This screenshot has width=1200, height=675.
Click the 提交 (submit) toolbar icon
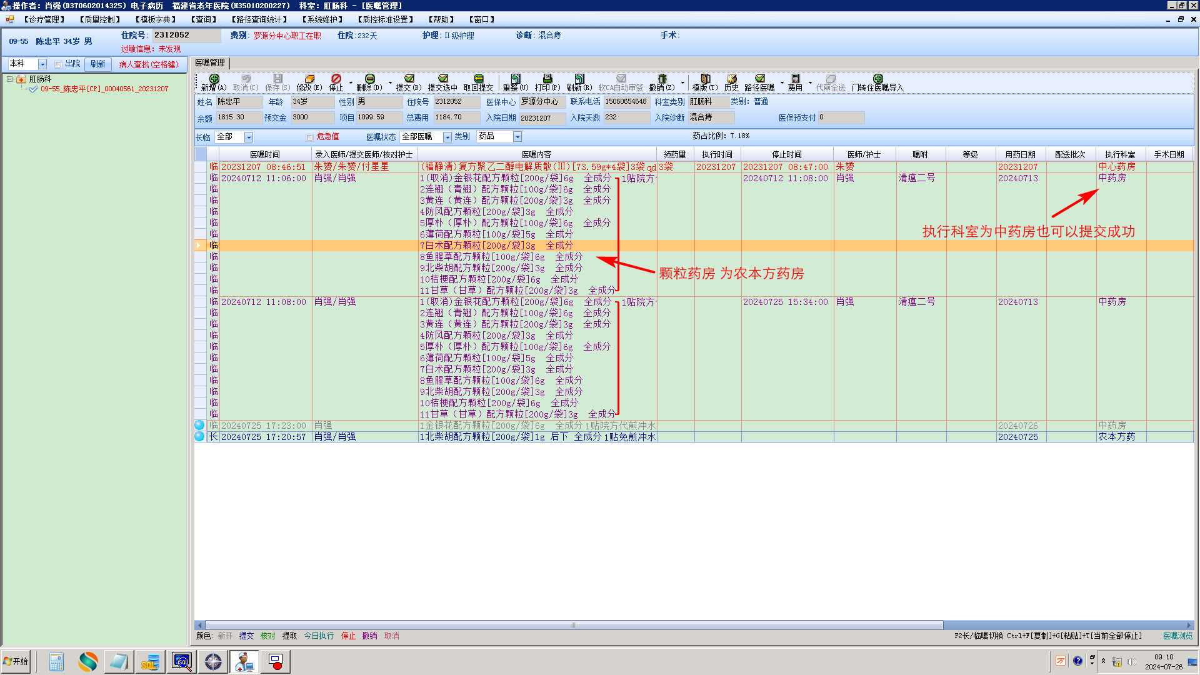409,79
